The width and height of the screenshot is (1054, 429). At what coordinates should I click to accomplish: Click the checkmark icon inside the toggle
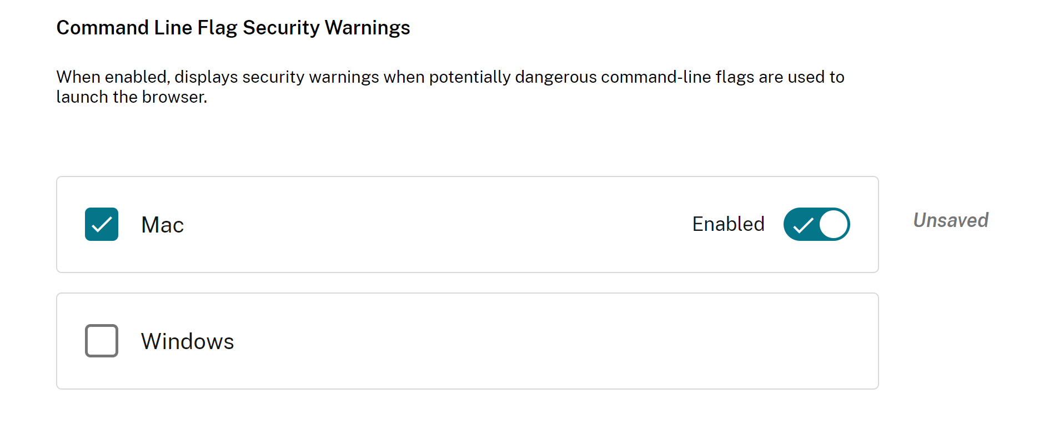coord(803,225)
